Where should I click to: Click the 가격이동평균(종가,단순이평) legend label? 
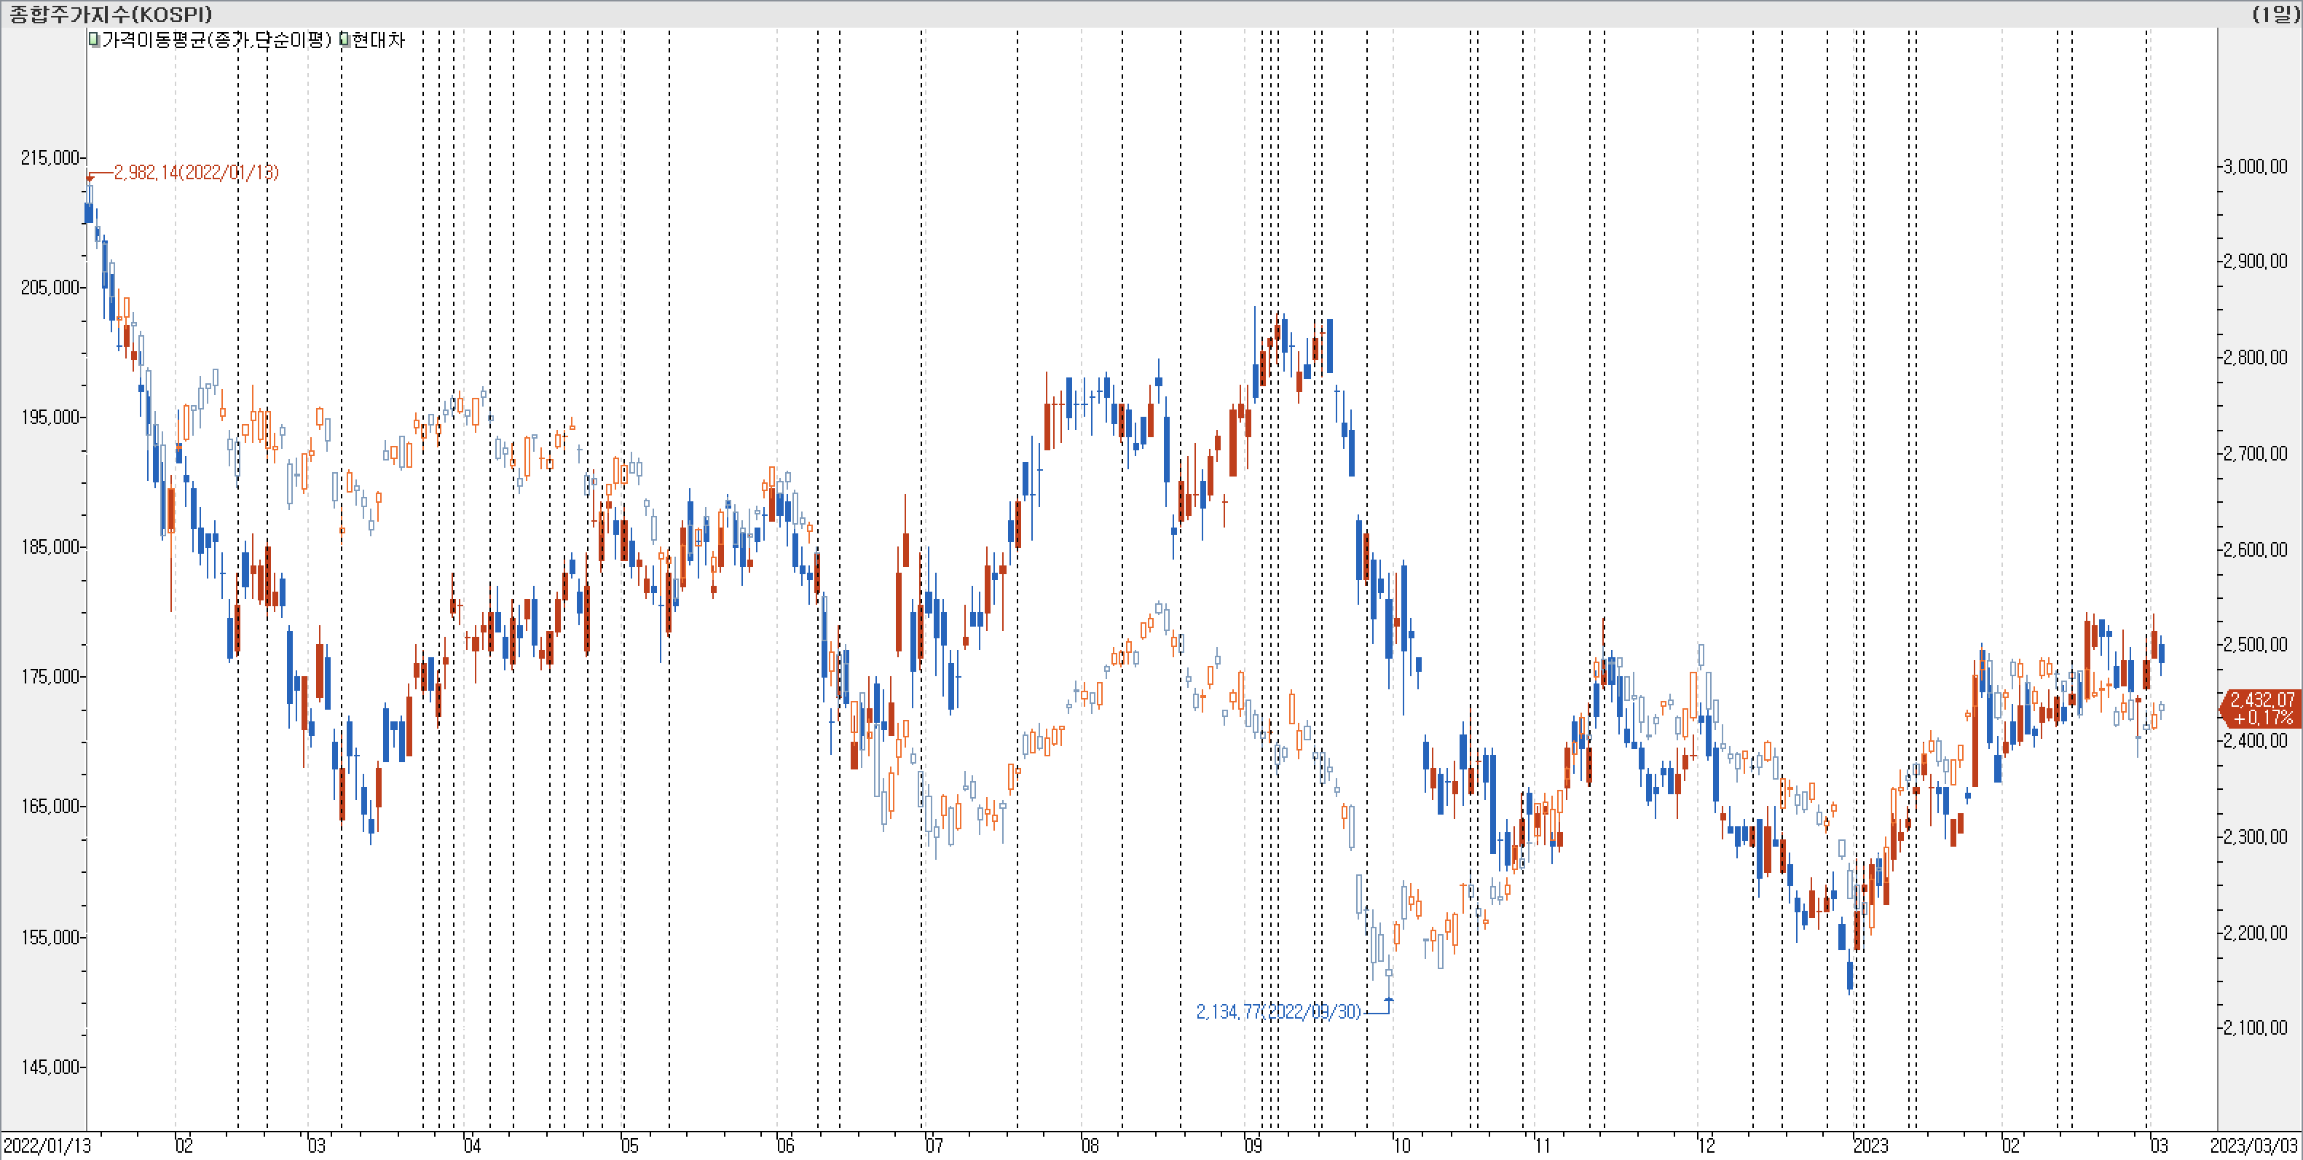point(216,39)
